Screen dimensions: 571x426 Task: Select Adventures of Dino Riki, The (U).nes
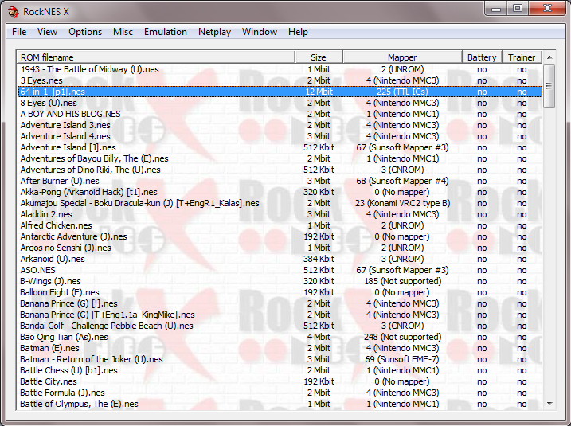[90, 170]
